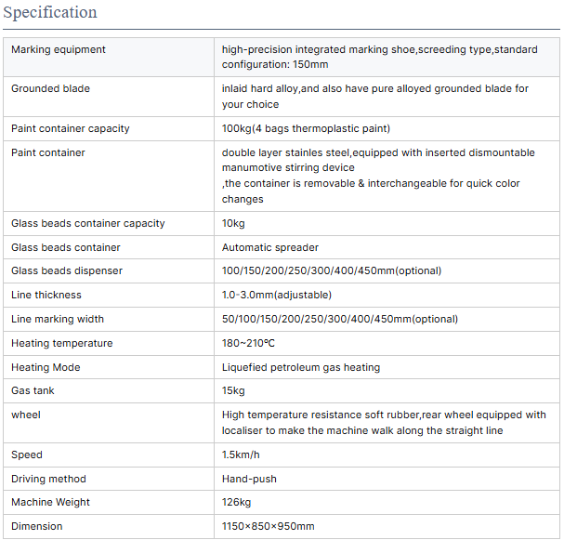Click the Liquefied petroleum gas heating text
Image resolution: width=564 pixels, height=540 pixels.
[x=301, y=367]
